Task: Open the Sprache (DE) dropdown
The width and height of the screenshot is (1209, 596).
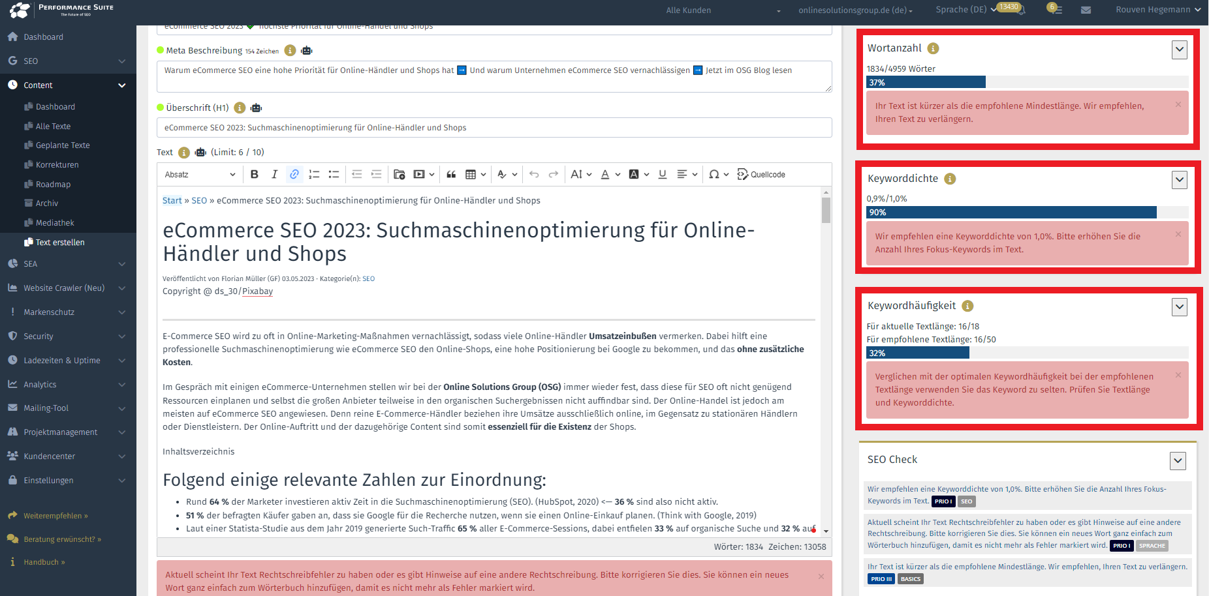Action: point(966,10)
